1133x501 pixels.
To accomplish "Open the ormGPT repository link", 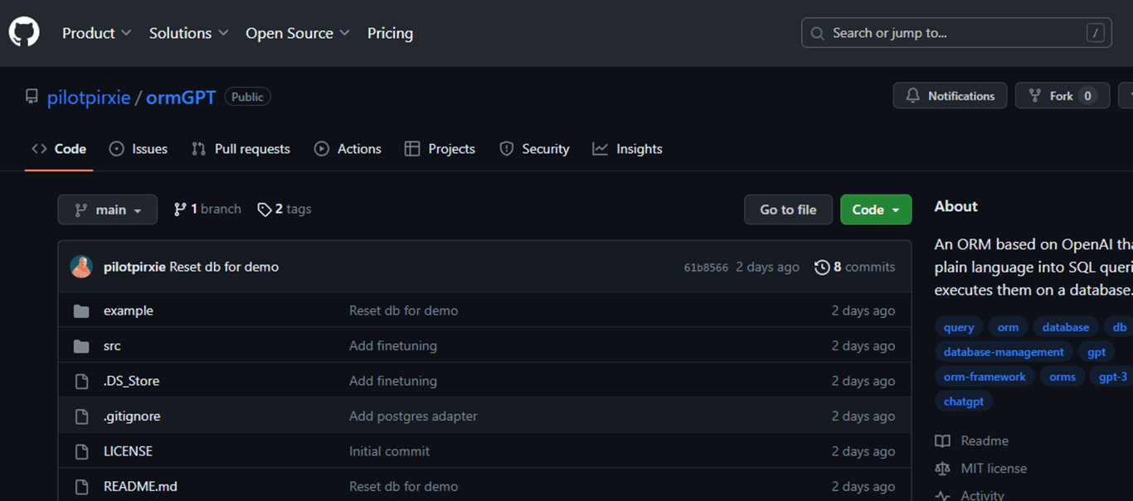I will (x=181, y=97).
